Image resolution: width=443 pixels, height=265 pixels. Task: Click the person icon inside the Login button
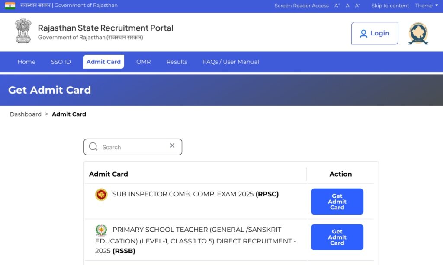(363, 33)
